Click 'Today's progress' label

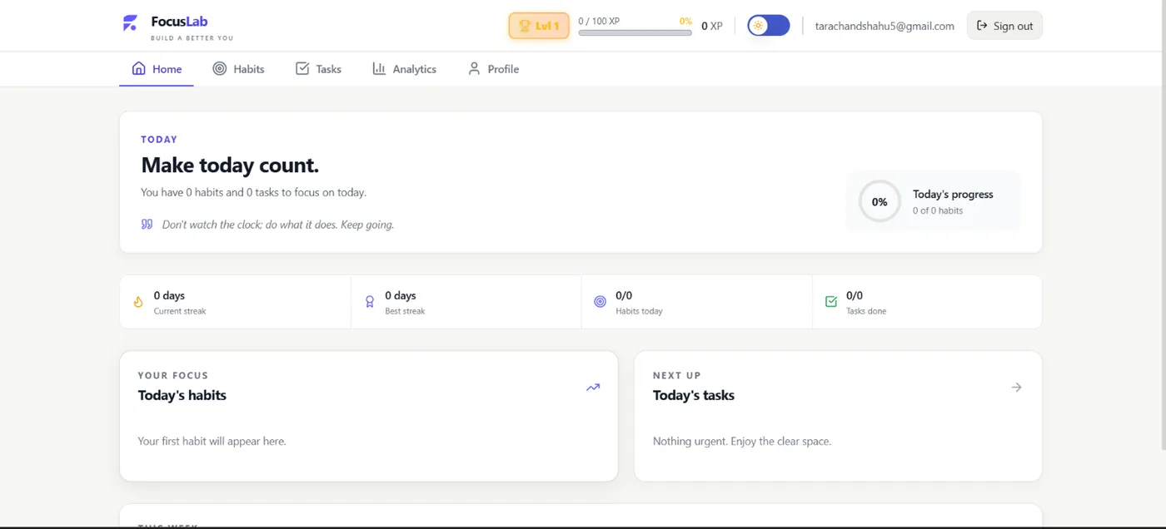point(953,194)
